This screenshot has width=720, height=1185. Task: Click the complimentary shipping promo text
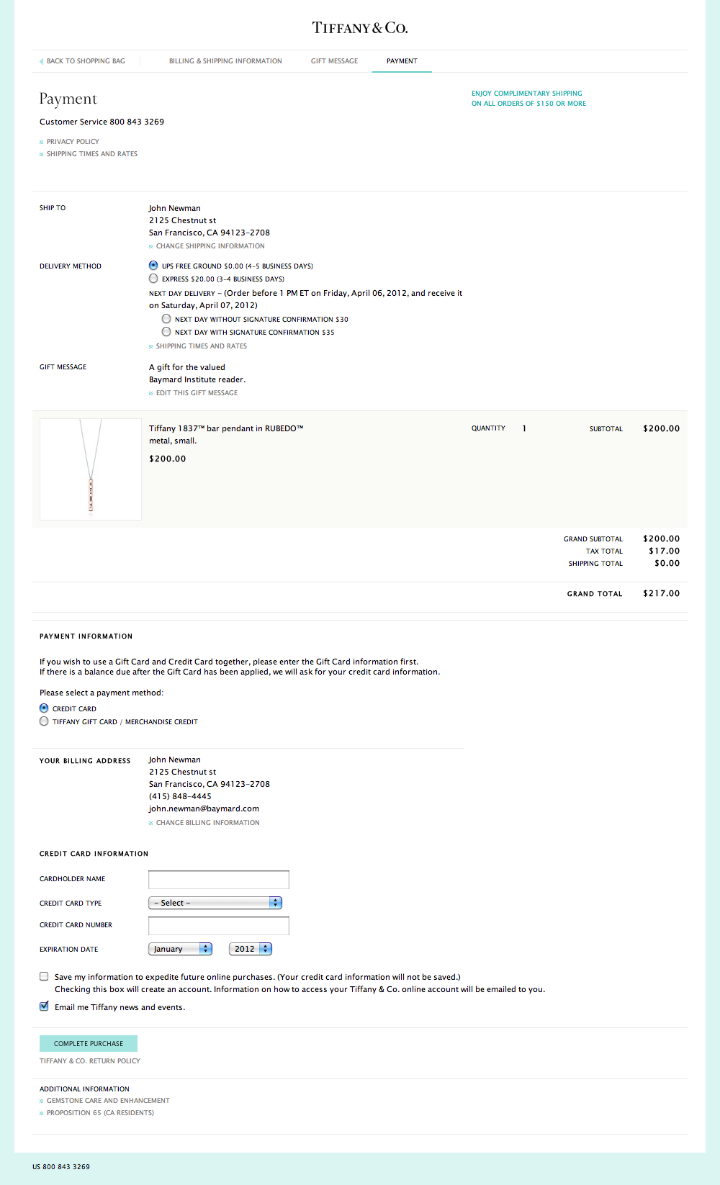(528, 99)
